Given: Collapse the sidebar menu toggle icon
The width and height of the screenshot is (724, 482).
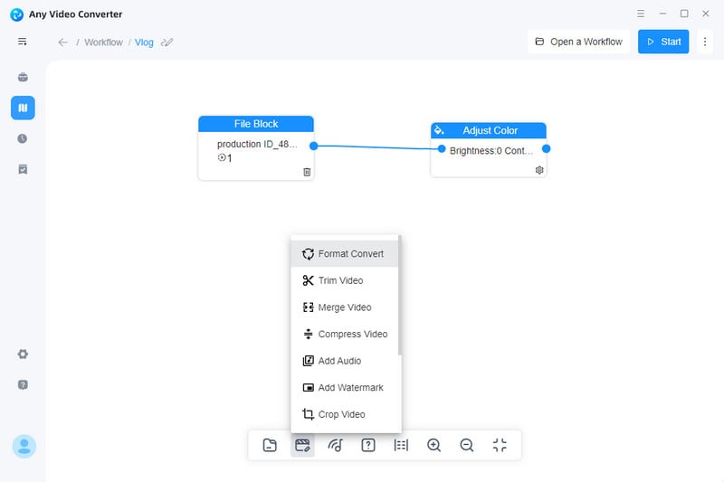Looking at the screenshot, I should click(x=22, y=42).
